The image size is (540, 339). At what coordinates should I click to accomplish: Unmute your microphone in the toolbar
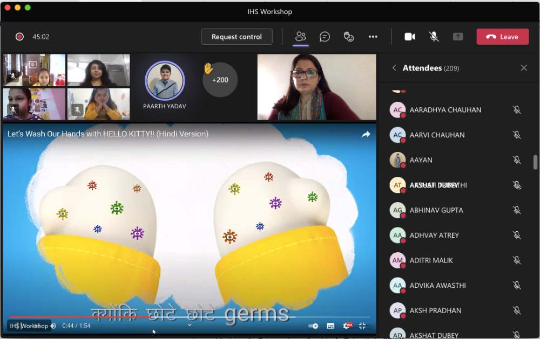pyautogui.click(x=434, y=37)
